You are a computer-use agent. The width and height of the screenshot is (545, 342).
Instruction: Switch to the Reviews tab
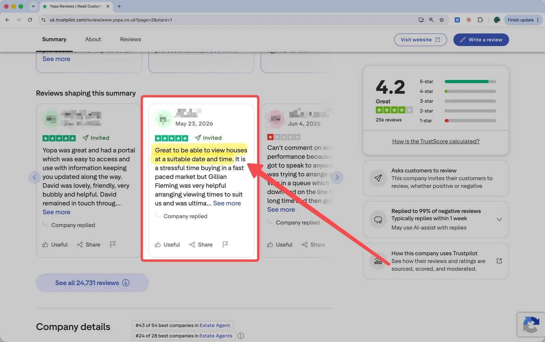tap(130, 40)
